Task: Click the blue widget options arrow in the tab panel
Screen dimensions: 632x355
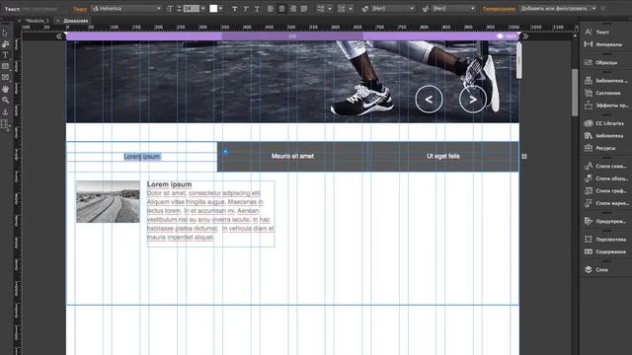Action: point(225,152)
